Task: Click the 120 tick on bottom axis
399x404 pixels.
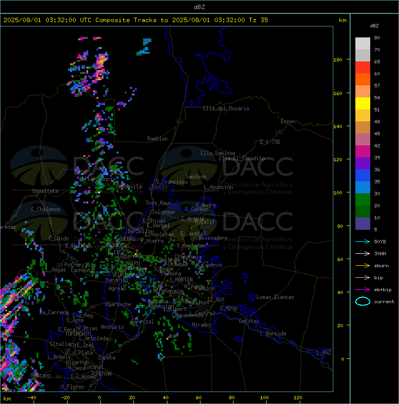Action: pos(298,398)
